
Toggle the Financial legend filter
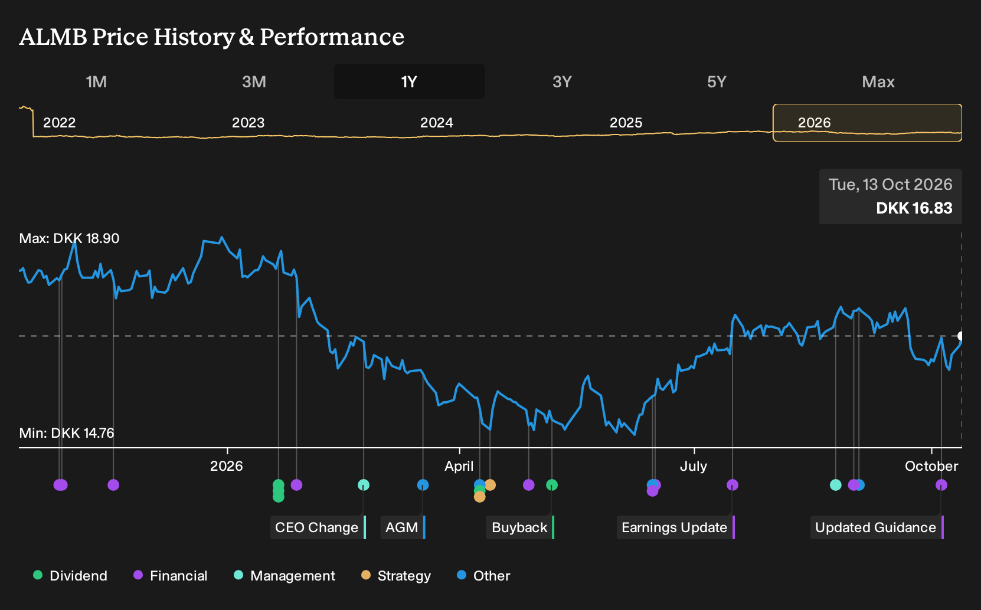point(171,576)
